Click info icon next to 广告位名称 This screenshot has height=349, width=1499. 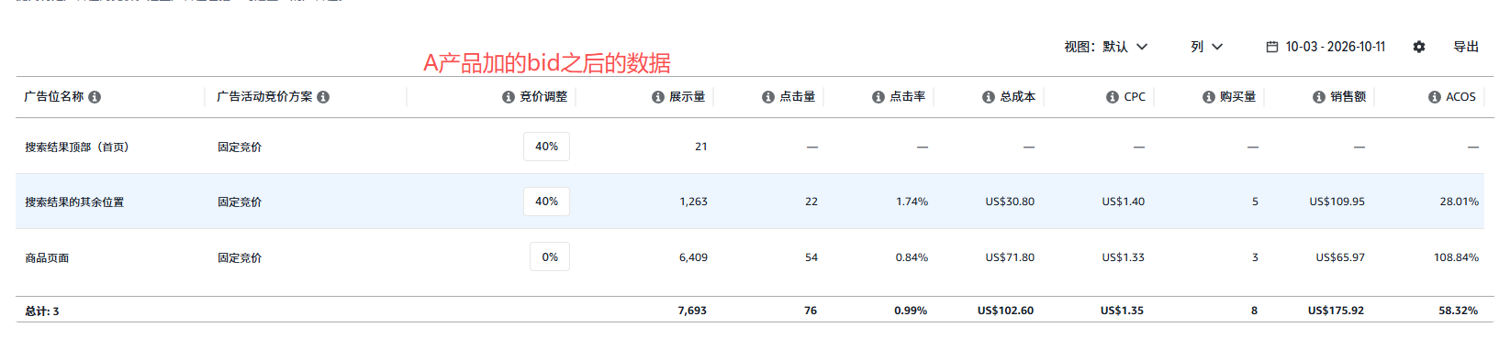[x=95, y=97]
